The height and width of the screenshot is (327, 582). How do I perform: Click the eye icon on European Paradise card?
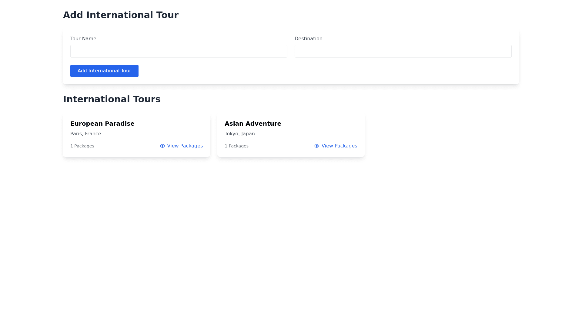162,146
